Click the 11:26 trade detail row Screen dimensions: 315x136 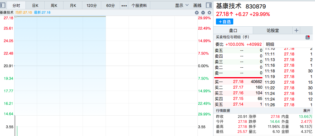click(289, 105)
